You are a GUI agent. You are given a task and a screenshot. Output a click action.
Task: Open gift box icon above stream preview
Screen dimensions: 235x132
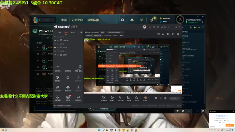(159, 34)
